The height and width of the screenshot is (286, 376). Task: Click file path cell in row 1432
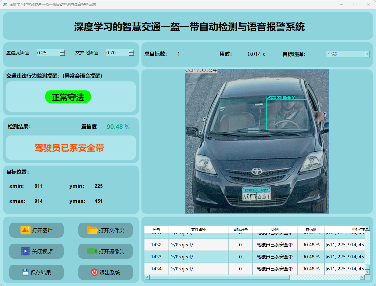pyautogui.click(x=199, y=245)
